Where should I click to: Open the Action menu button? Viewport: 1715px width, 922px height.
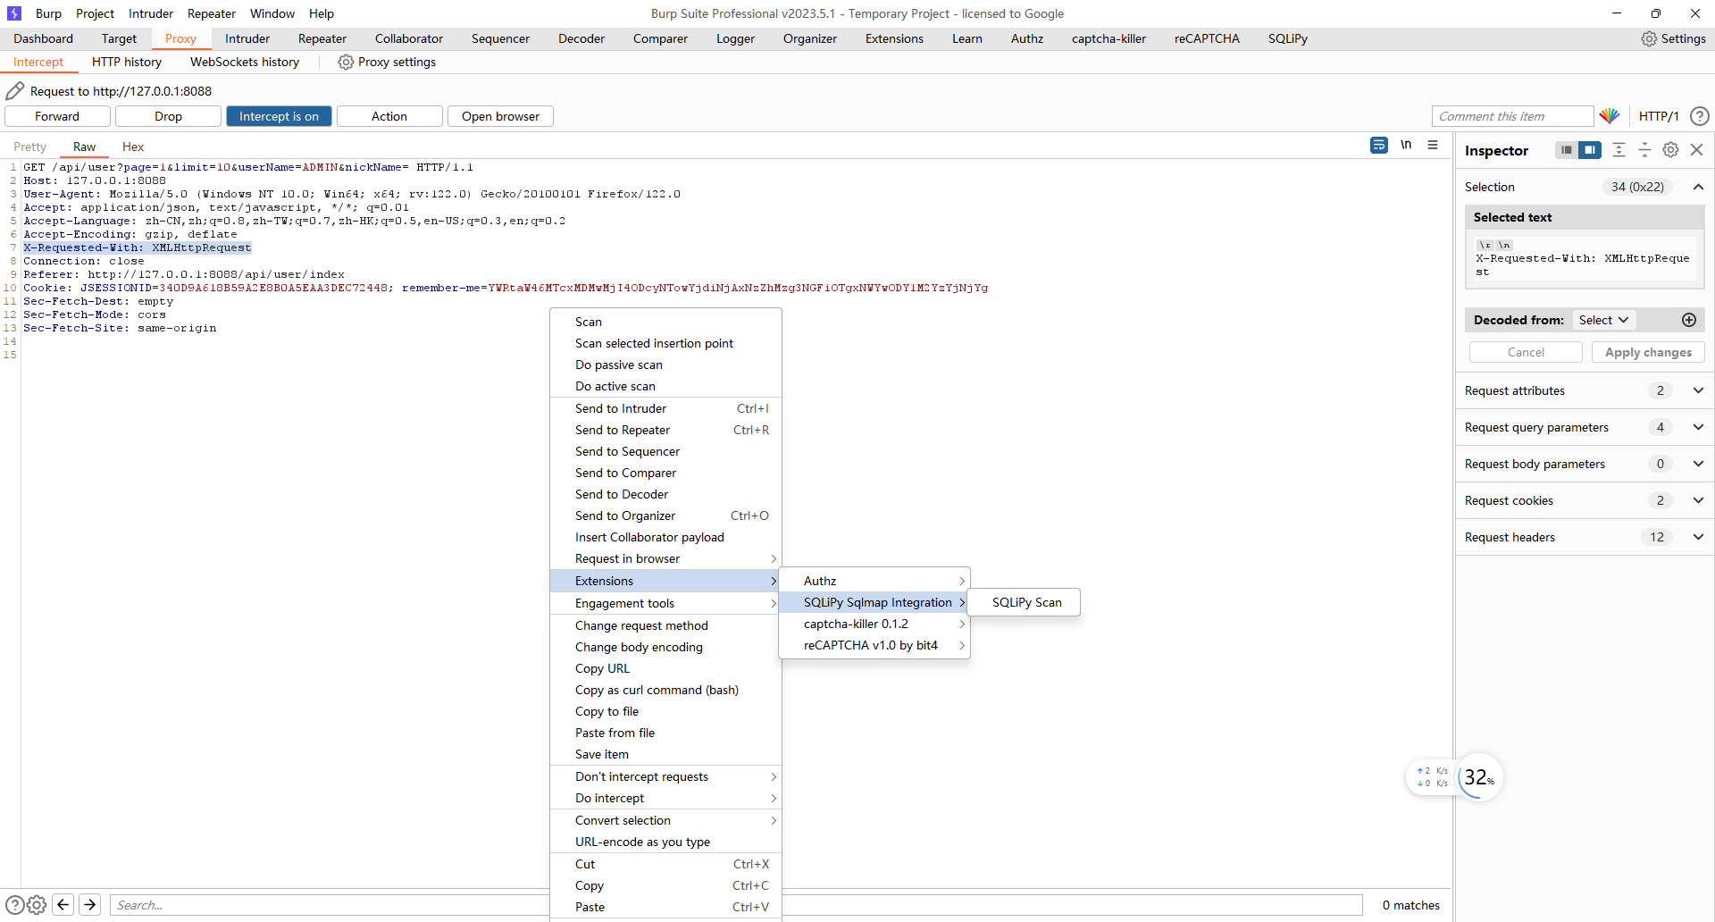point(389,116)
